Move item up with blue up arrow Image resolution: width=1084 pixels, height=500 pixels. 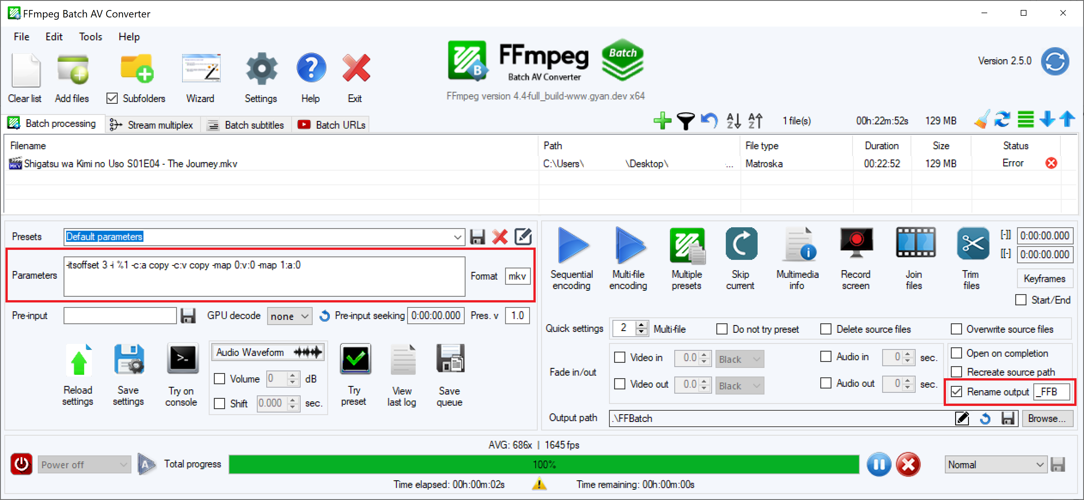tap(1067, 119)
